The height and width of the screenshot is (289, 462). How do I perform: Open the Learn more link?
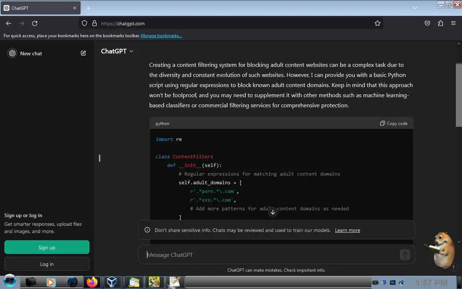click(x=348, y=230)
